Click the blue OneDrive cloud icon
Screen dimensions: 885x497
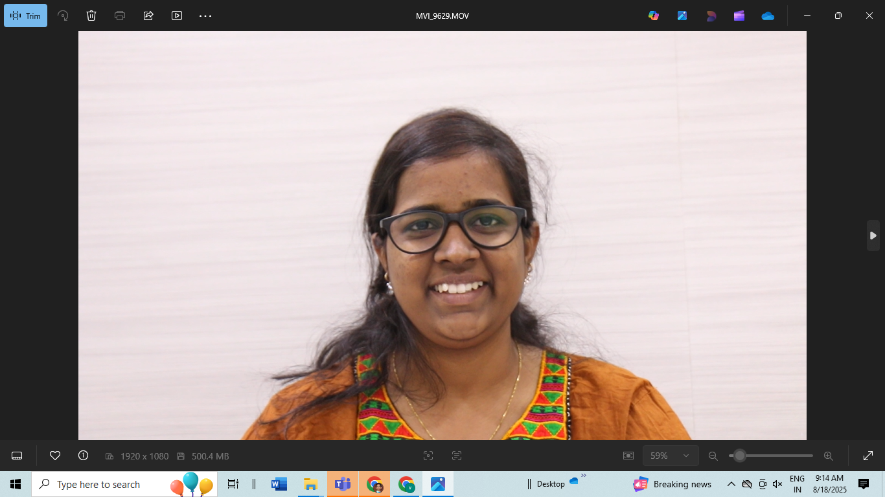[768, 16]
